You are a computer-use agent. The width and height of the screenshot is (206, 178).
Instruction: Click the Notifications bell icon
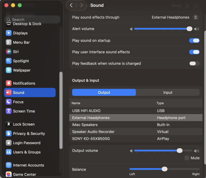pos(9,83)
